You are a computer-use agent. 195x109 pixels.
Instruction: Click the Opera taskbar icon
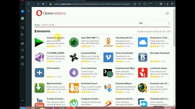click(x=71, y=108)
